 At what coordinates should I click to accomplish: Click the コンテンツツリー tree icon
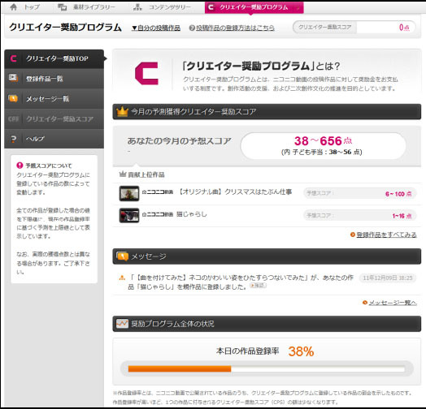pos(137,7)
